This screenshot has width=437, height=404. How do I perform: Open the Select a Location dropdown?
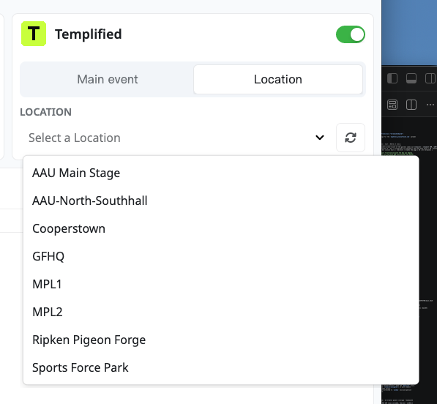(176, 138)
